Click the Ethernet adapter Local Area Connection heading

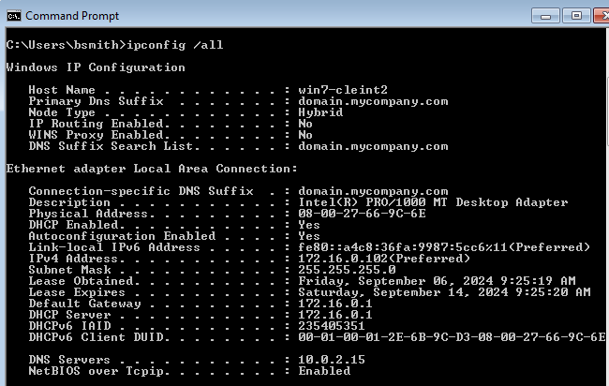click(152, 169)
